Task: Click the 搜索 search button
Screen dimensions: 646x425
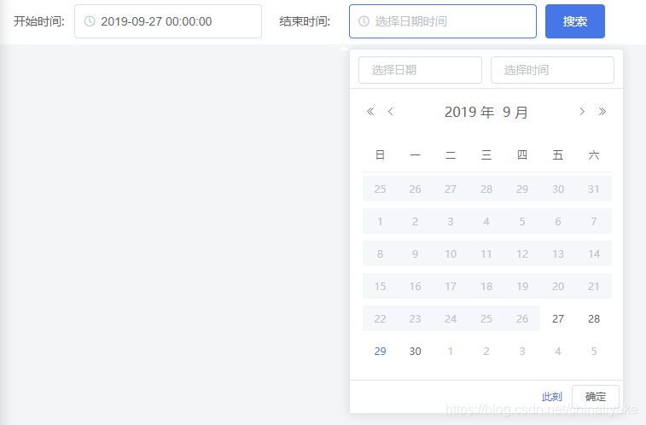Action: pyautogui.click(x=574, y=21)
